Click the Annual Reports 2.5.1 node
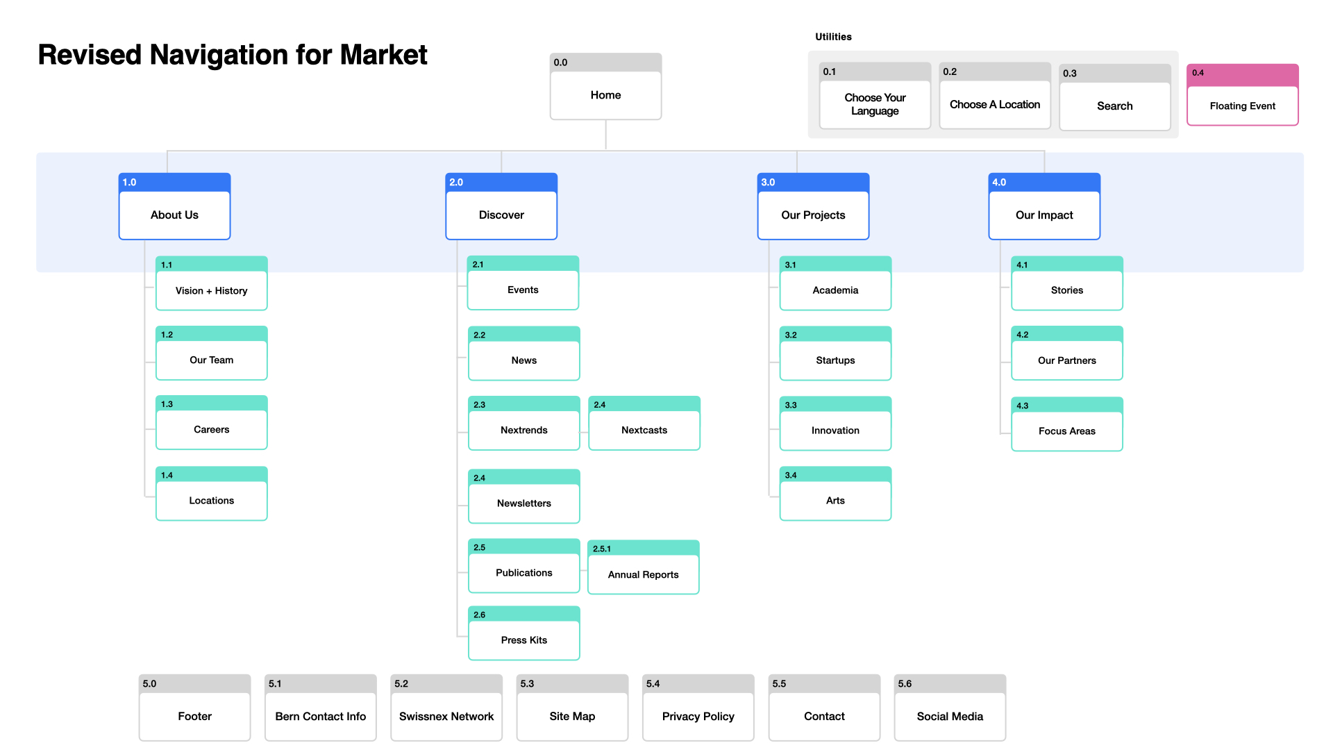The width and height of the screenshot is (1333, 750). click(x=644, y=567)
